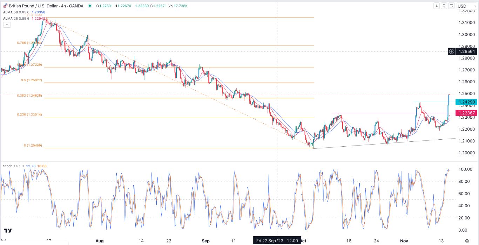Click the 40.00 stochastic axis label
The height and width of the screenshot is (245, 479).
tap(465, 206)
